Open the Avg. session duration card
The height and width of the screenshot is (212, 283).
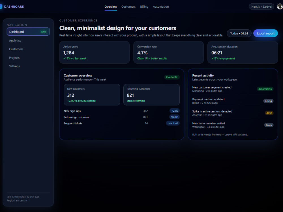[243, 52]
